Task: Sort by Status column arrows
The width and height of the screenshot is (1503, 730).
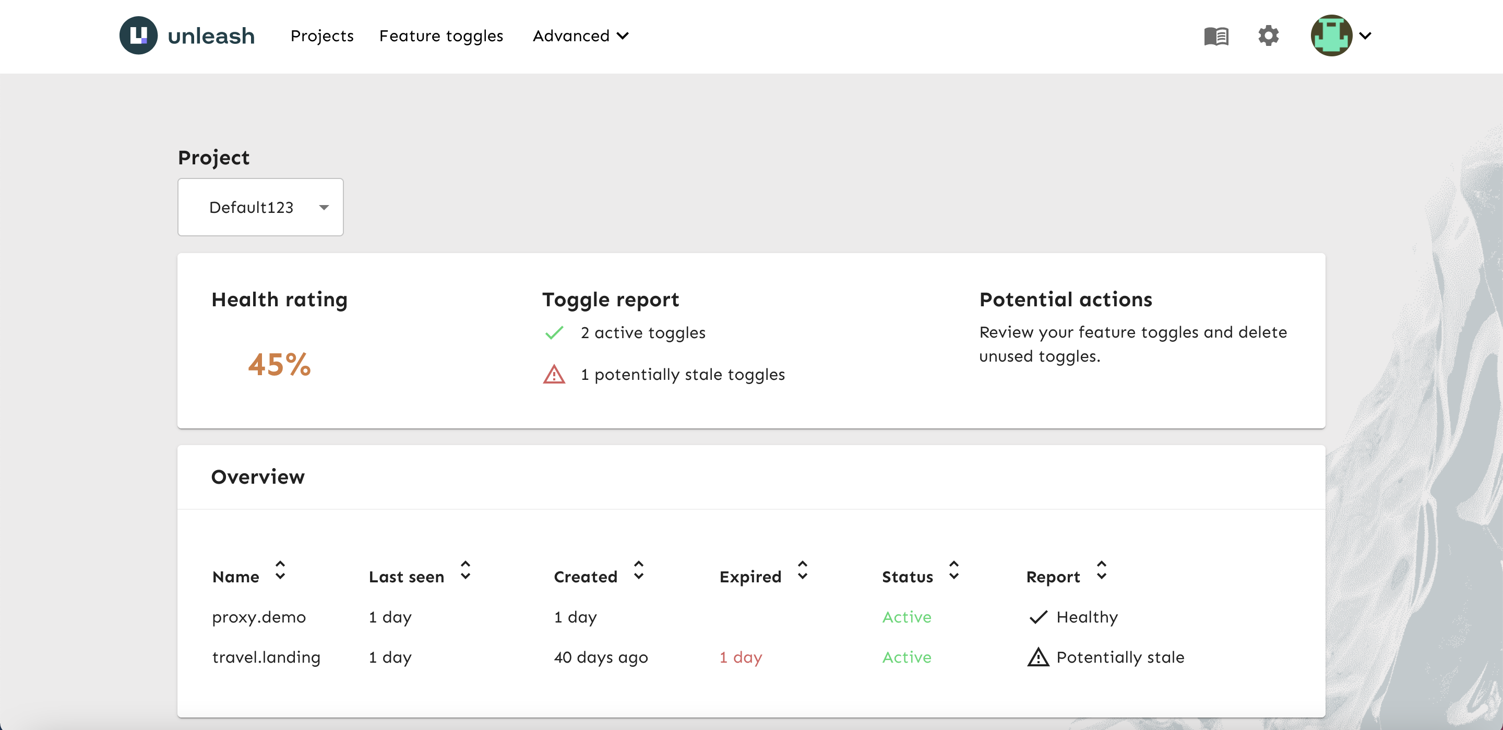Action: [953, 570]
